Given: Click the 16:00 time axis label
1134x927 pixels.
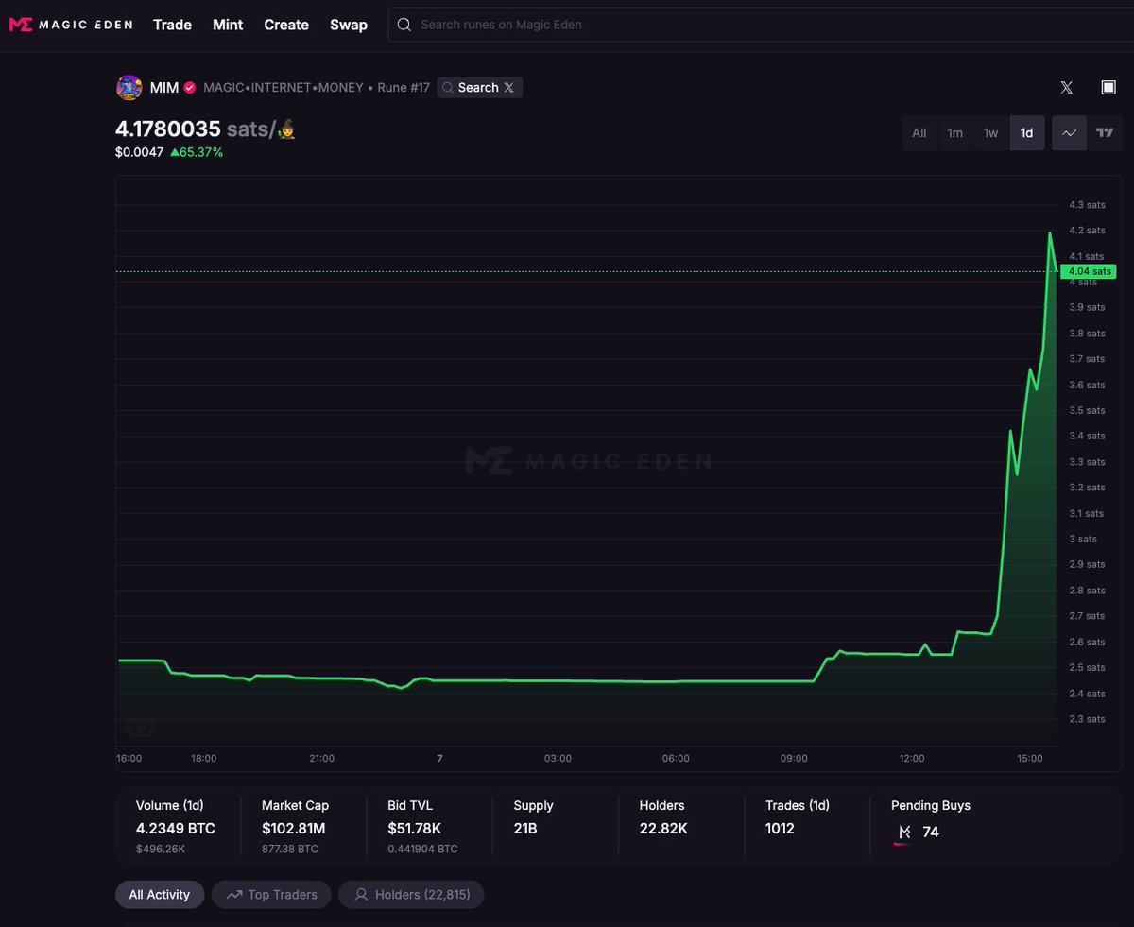Looking at the screenshot, I should point(129,758).
